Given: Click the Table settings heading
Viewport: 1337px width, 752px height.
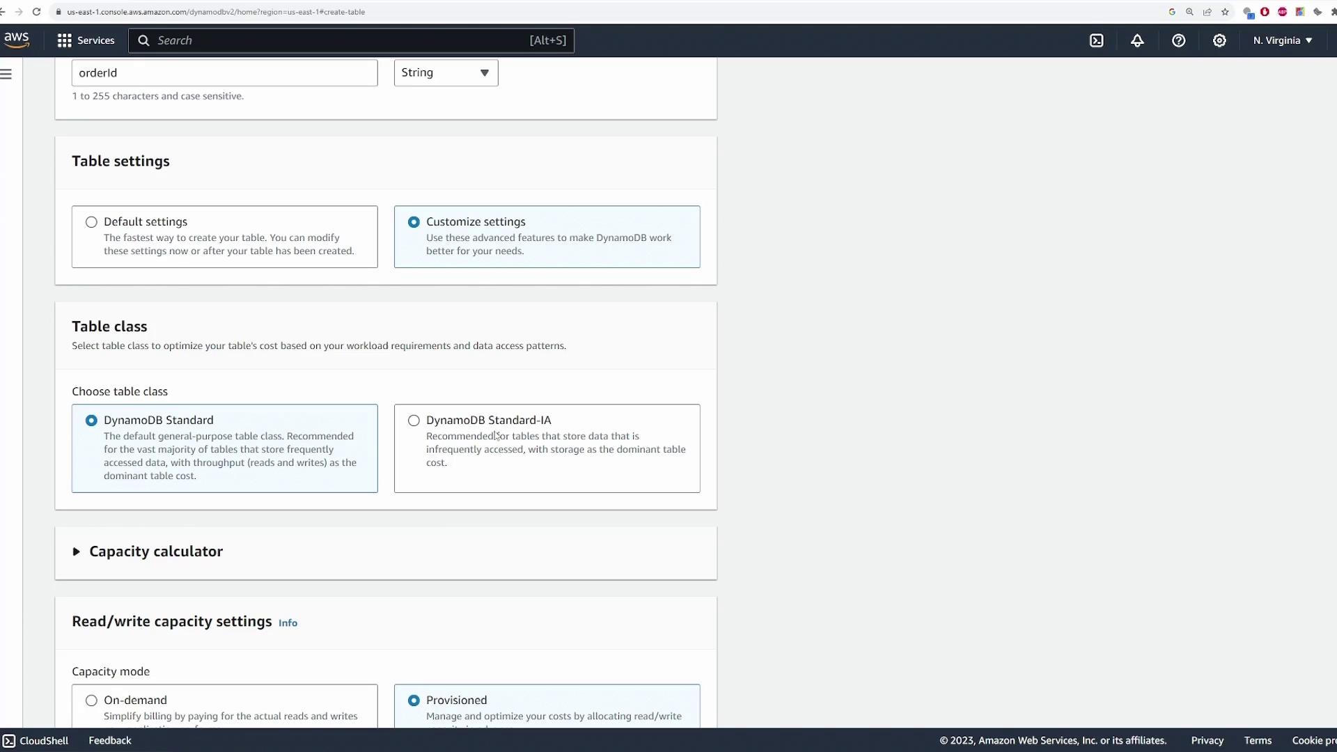Looking at the screenshot, I should tap(120, 161).
